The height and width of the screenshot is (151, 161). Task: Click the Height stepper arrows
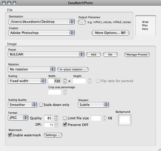point(90,81)
